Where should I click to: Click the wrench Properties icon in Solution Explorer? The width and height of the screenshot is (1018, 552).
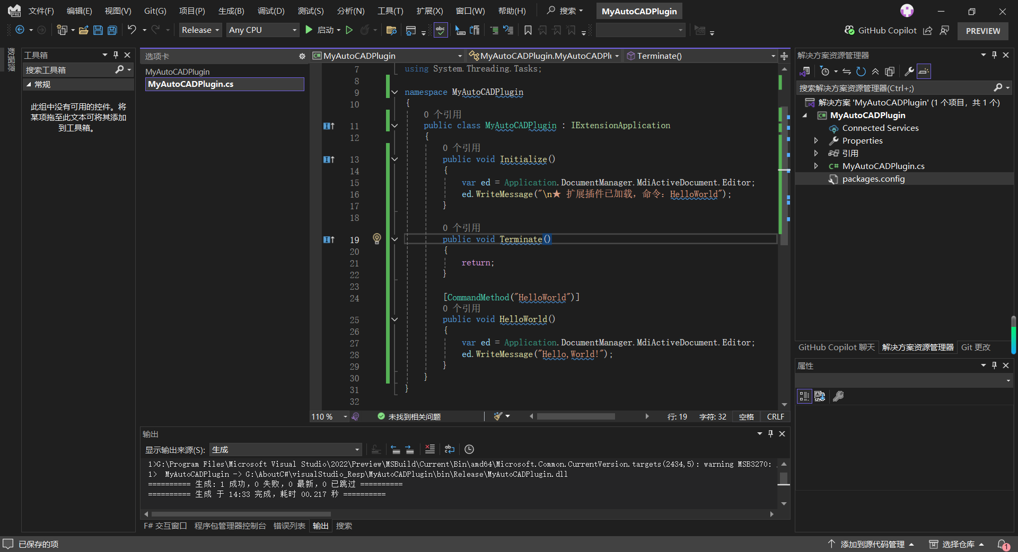909,72
